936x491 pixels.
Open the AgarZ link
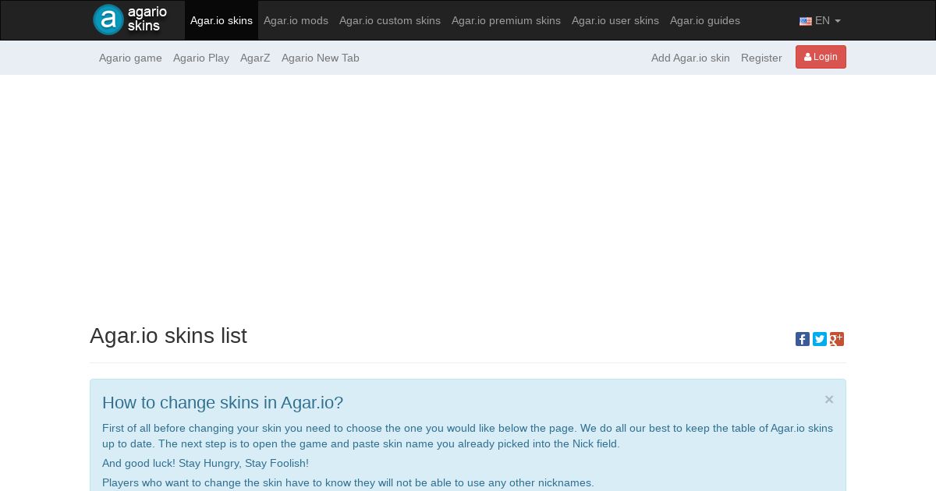tap(255, 58)
